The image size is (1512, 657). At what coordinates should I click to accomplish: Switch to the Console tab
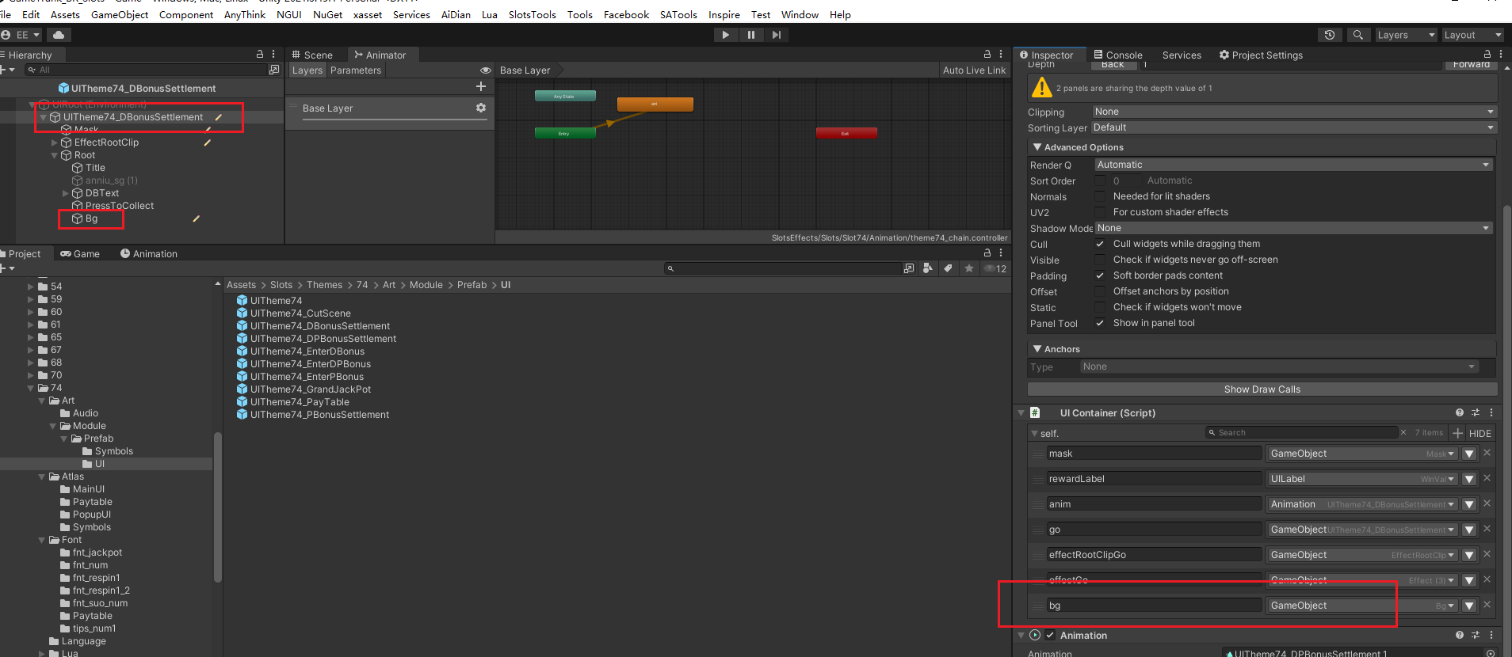[1118, 55]
